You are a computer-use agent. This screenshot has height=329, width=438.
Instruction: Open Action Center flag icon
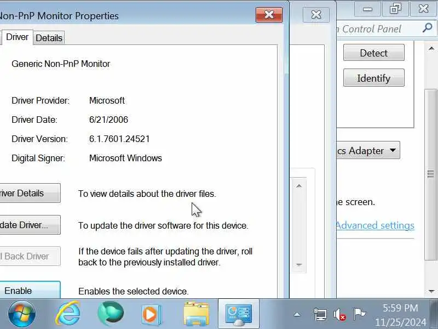(359, 314)
